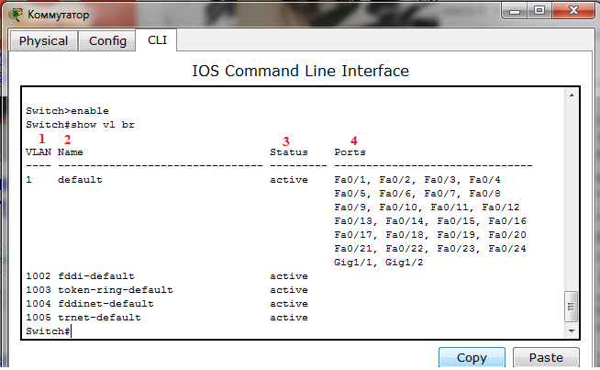
Task: Click the VLAN column header text
Action: point(39,152)
